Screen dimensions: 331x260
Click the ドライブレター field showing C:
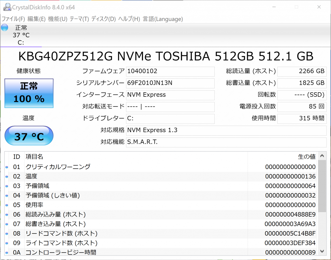pyautogui.click(x=170, y=119)
